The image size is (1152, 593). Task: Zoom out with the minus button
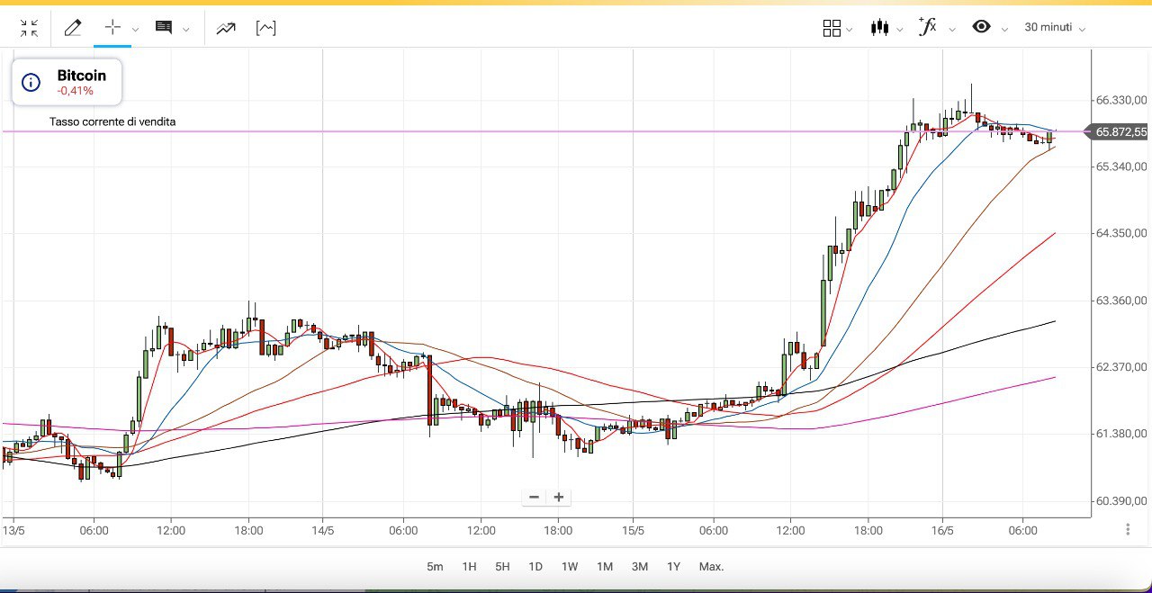535,497
